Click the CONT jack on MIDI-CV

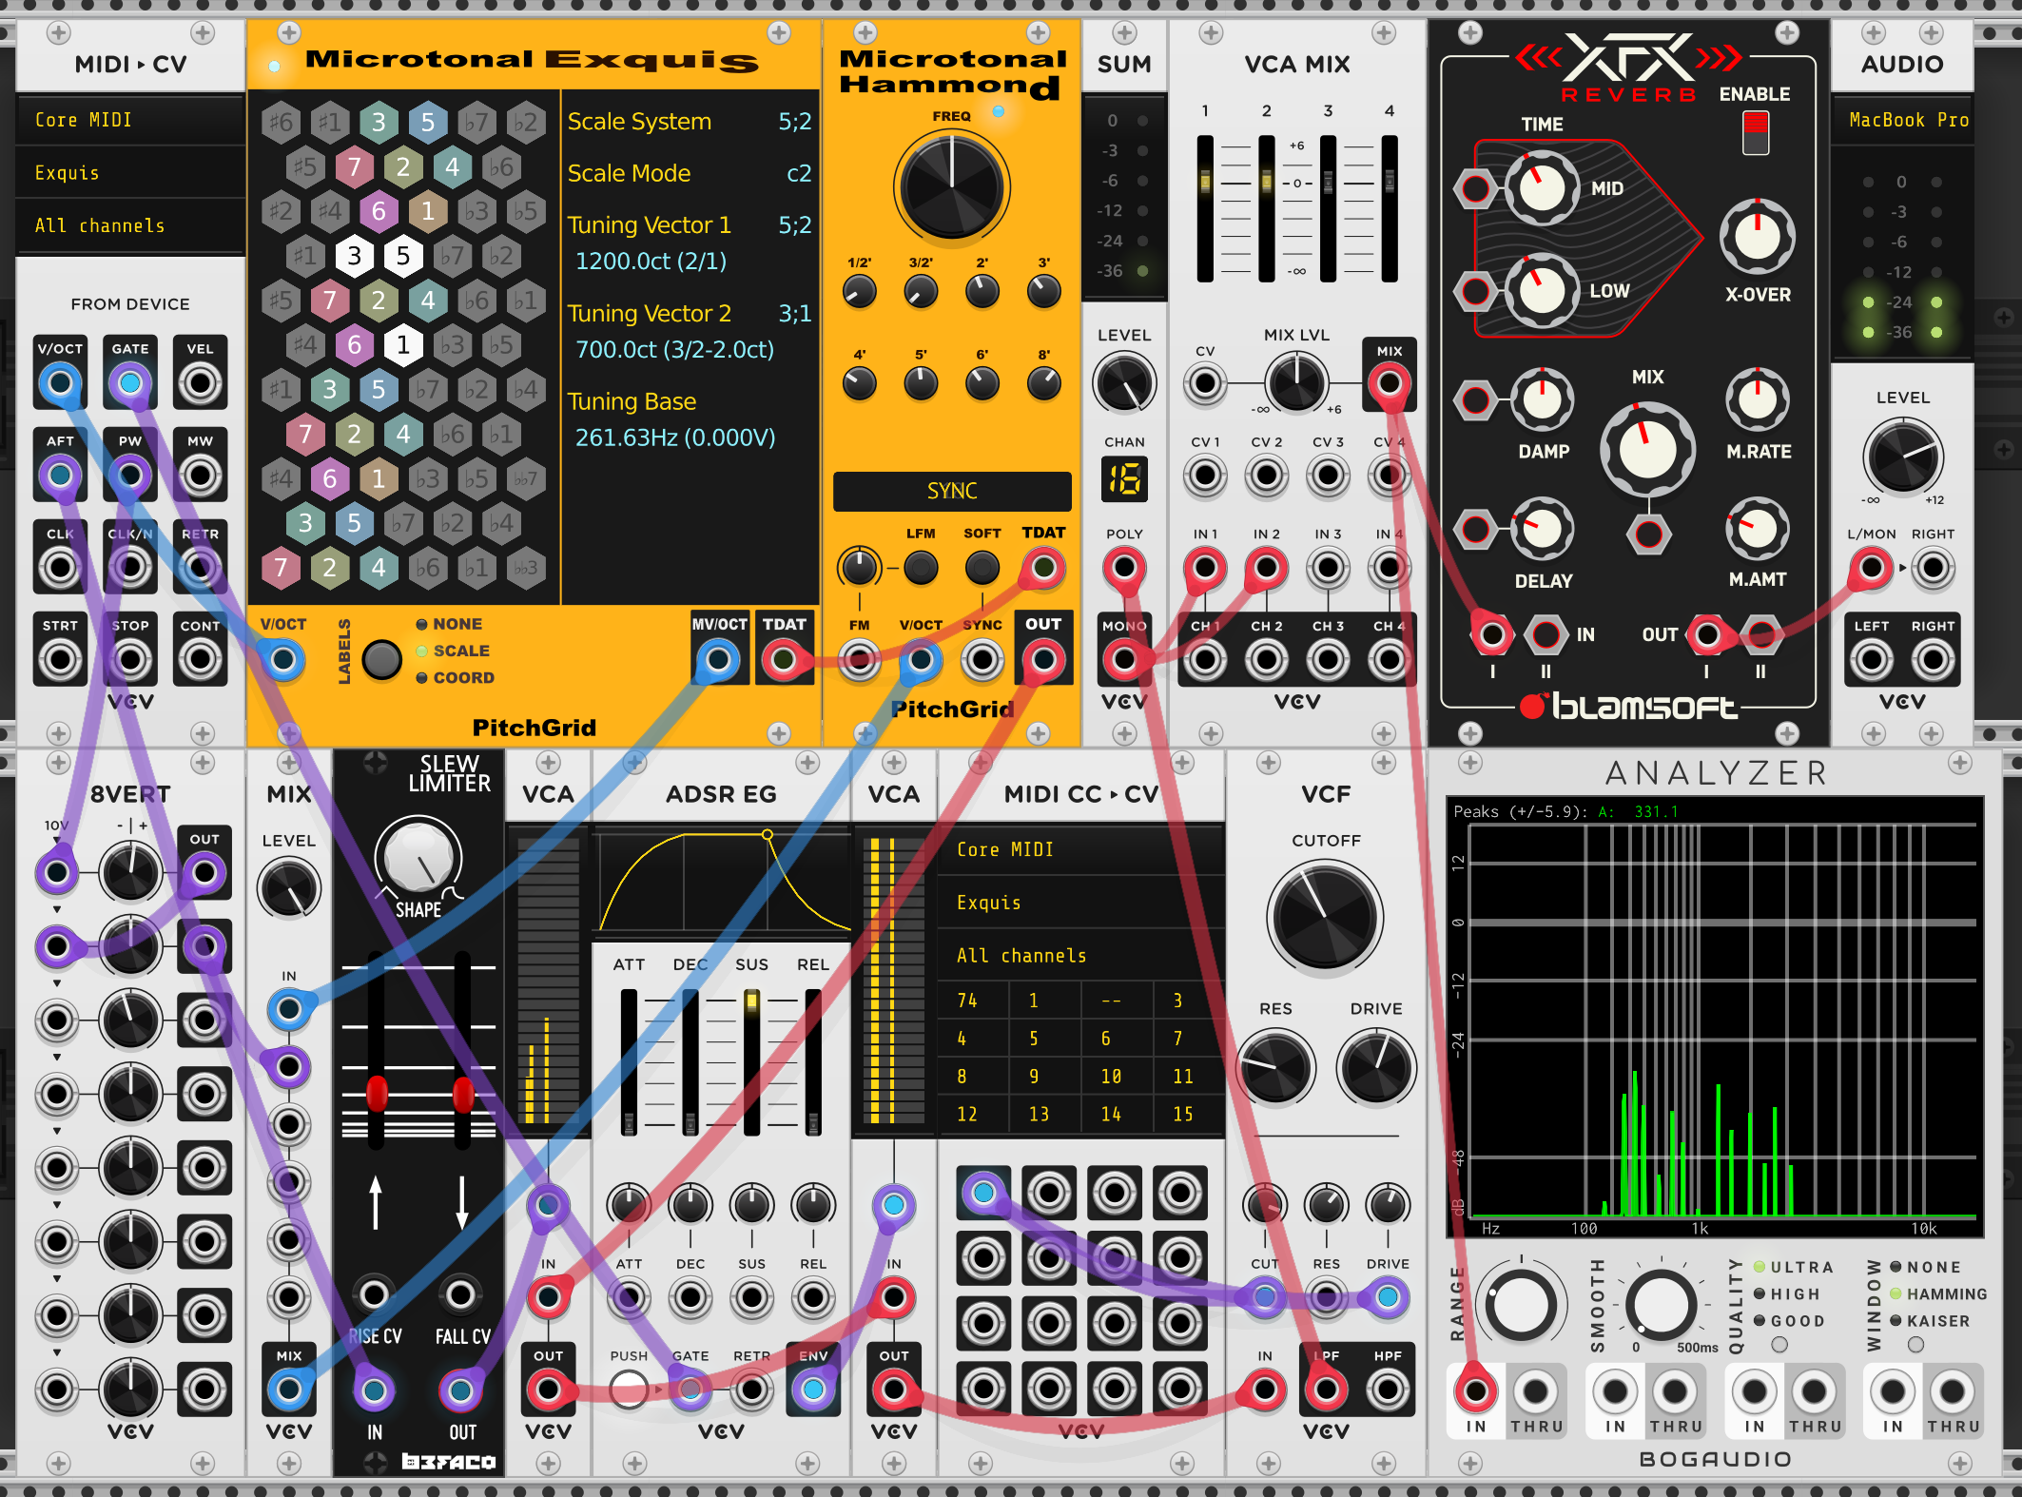200,659
